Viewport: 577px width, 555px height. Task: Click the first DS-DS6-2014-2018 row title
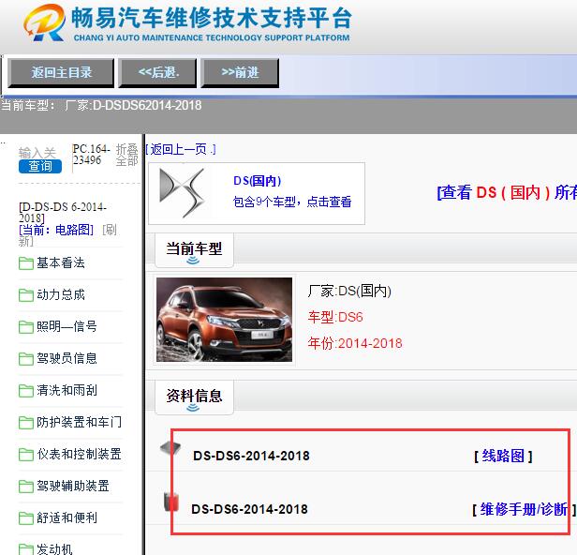(x=251, y=456)
